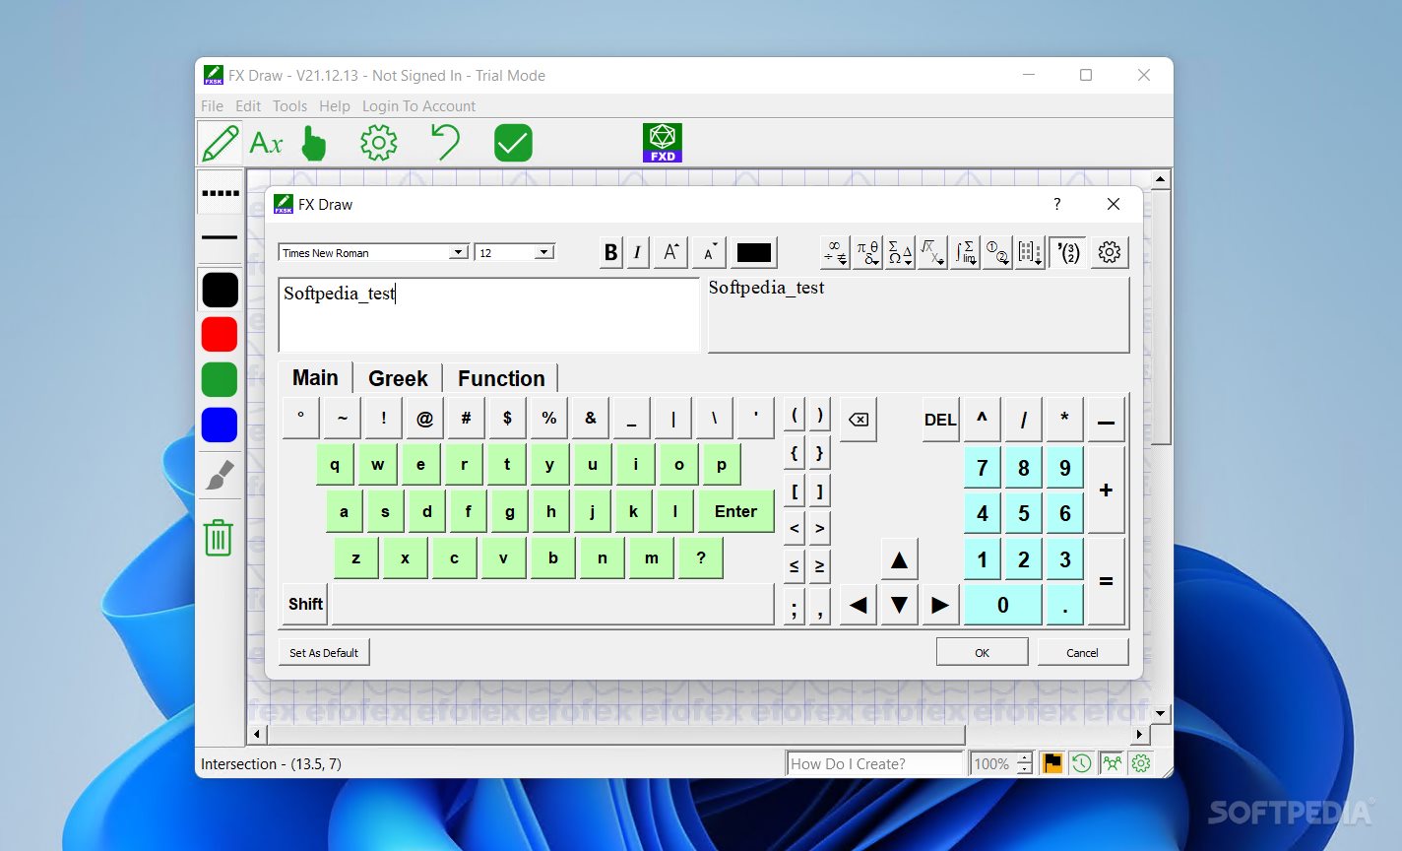This screenshot has height=851, width=1402.
Task: Select the blue color swatch in sidebar
Action: pyautogui.click(x=220, y=425)
